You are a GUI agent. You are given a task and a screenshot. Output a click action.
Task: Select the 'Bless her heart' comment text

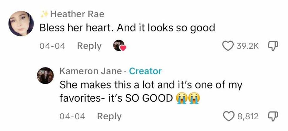click(128, 28)
